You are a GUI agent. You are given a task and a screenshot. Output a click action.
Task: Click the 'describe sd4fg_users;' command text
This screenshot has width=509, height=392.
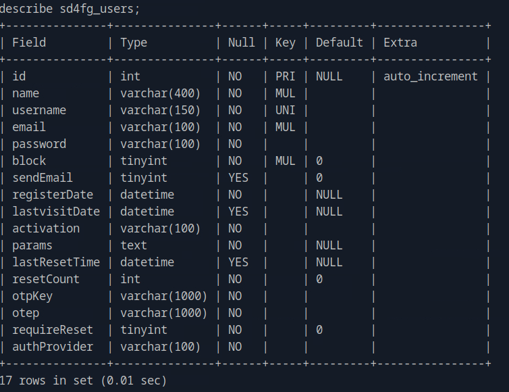[x=70, y=9]
